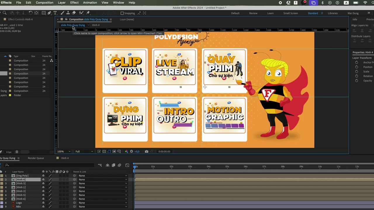Click 8 bpc color depth button
374x210 pixels.
pos(9,152)
